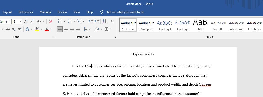Center the paragraph text

tap(66, 29)
